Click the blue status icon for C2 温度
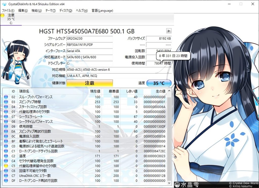The image size is (259, 188). (6, 156)
